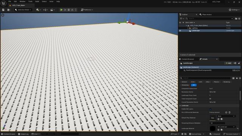Screen dimensions: 242x136
Task: Click the skip frame playback button
Action: (65, 10)
